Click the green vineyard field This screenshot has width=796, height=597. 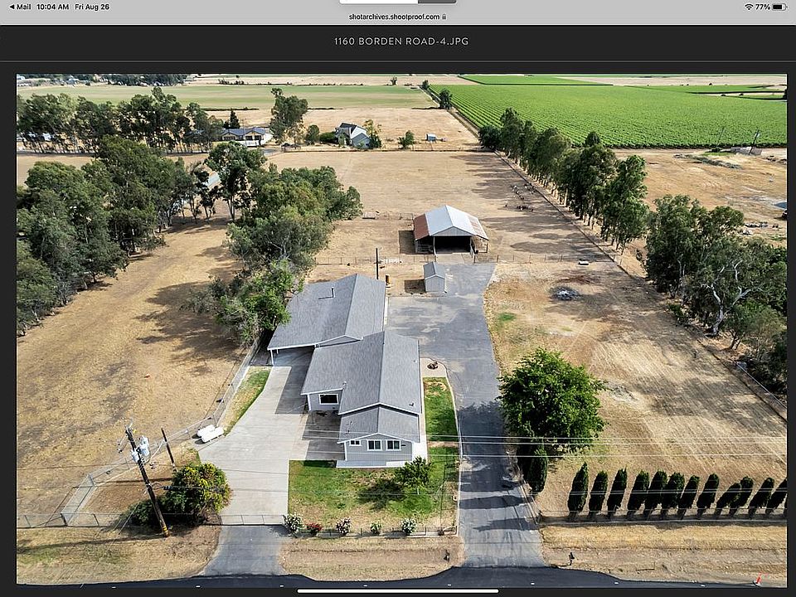pos(622,112)
